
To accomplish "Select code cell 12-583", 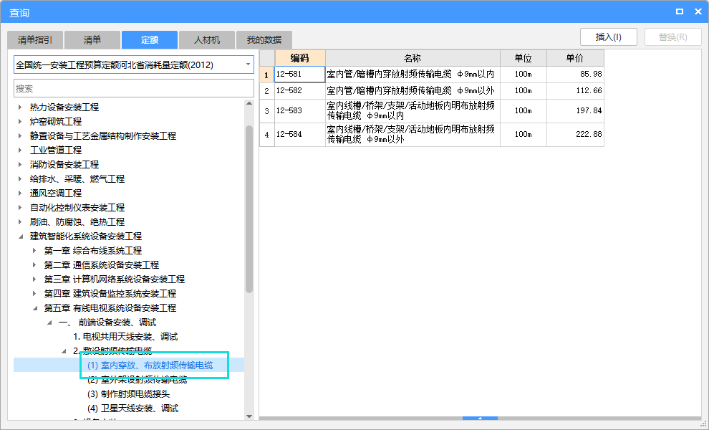I will point(300,111).
